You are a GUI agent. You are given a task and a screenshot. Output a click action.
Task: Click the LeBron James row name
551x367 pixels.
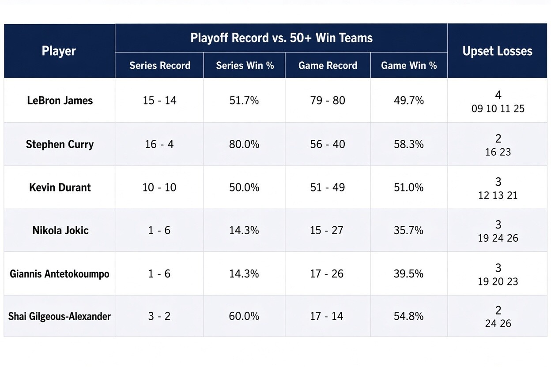click(x=60, y=101)
